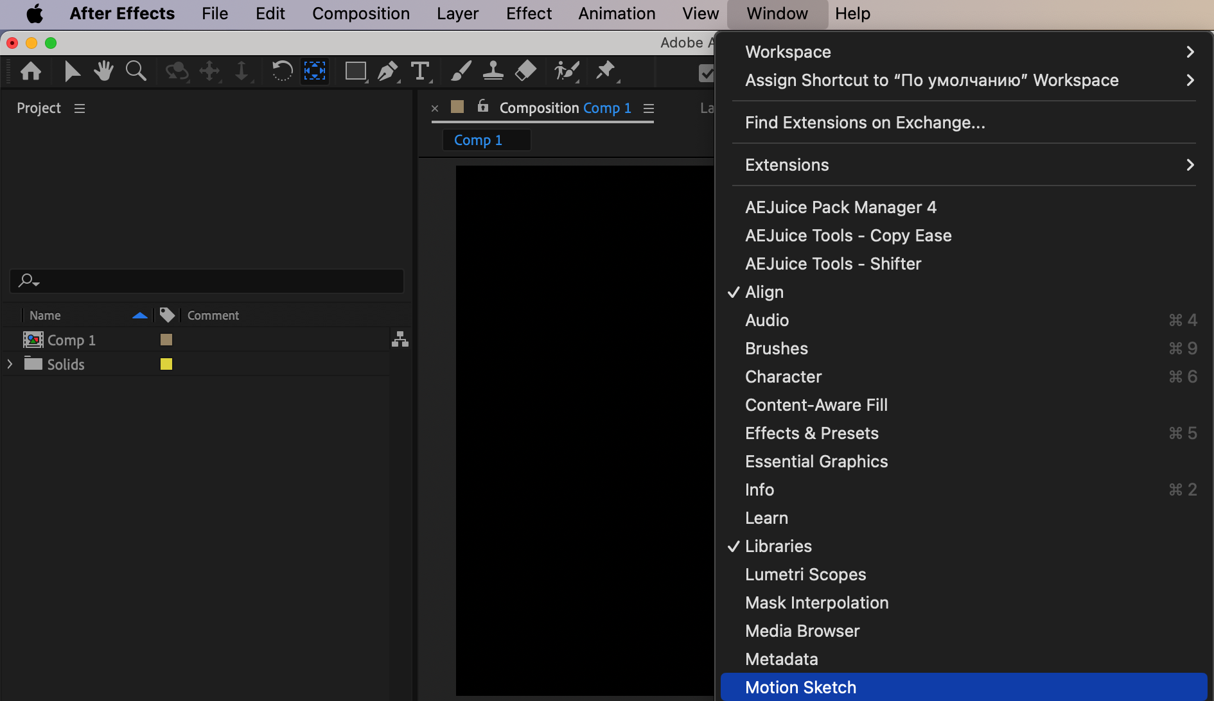Select the Rotation tool

282,71
